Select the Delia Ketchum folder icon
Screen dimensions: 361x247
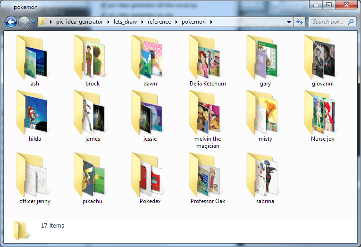coord(208,58)
